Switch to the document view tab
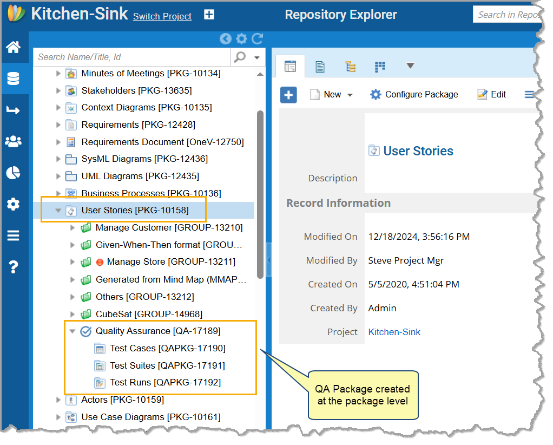This screenshot has width=553, height=445. [320, 67]
